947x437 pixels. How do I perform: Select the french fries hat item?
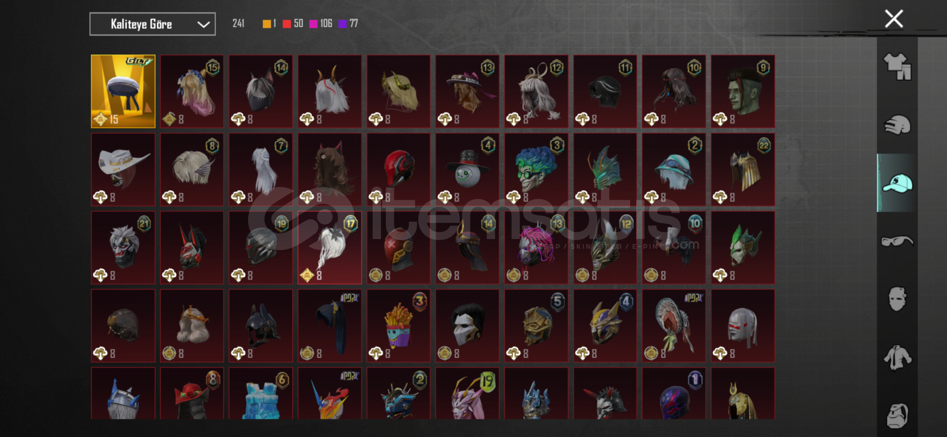pyautogui.click(x=398, y=326)
